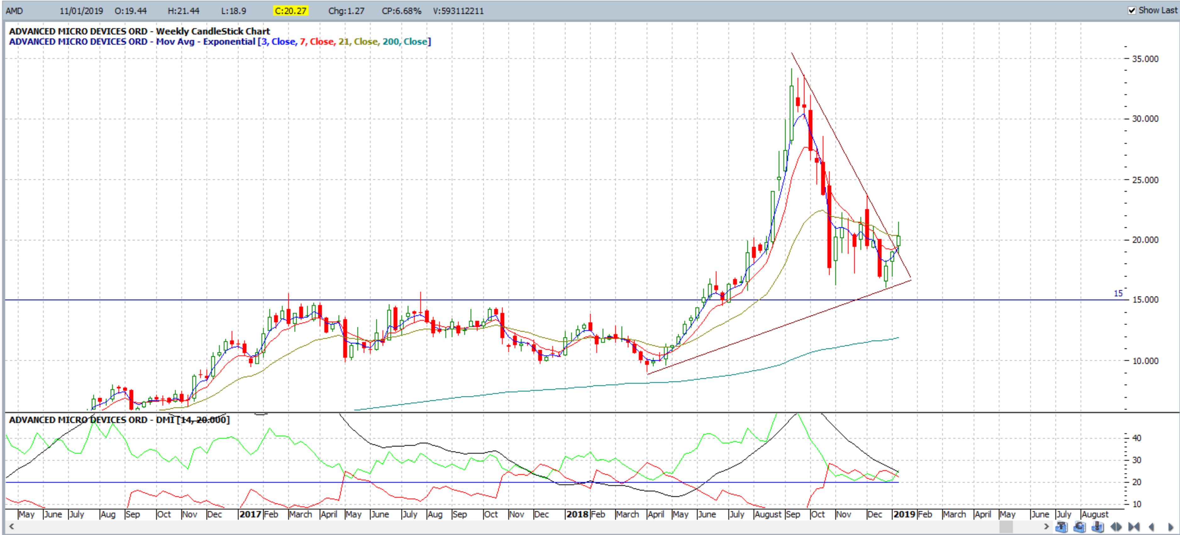The height and width of the screenshot is (535, 1180).
Task: Click the 20.000 price axis label
Action: [x=1145, y=240]
